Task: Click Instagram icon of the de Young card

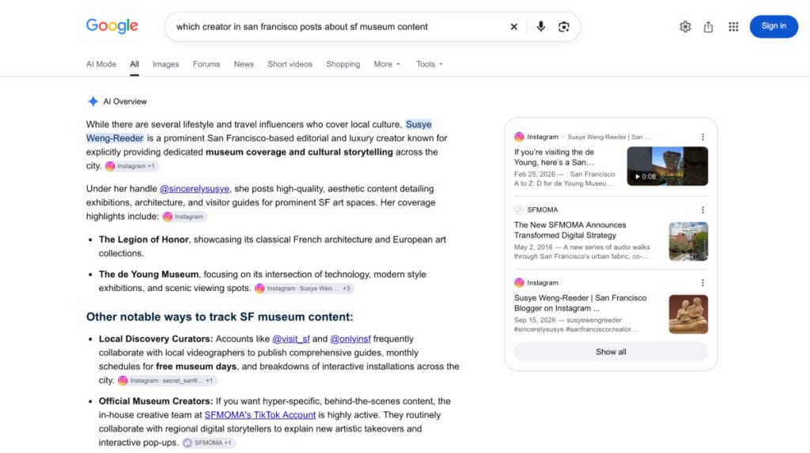Action: 519,137
